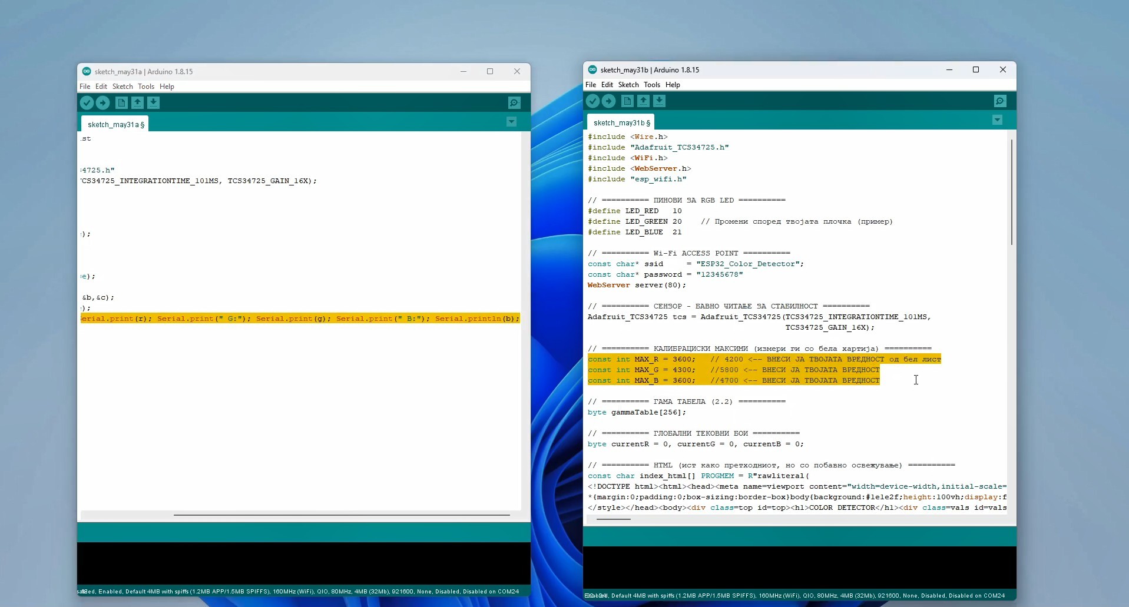Click the TCS34725_GAIN_16X line in sketch_may31a
This screenshot has width=1129, height=607.
click(199, 181)
